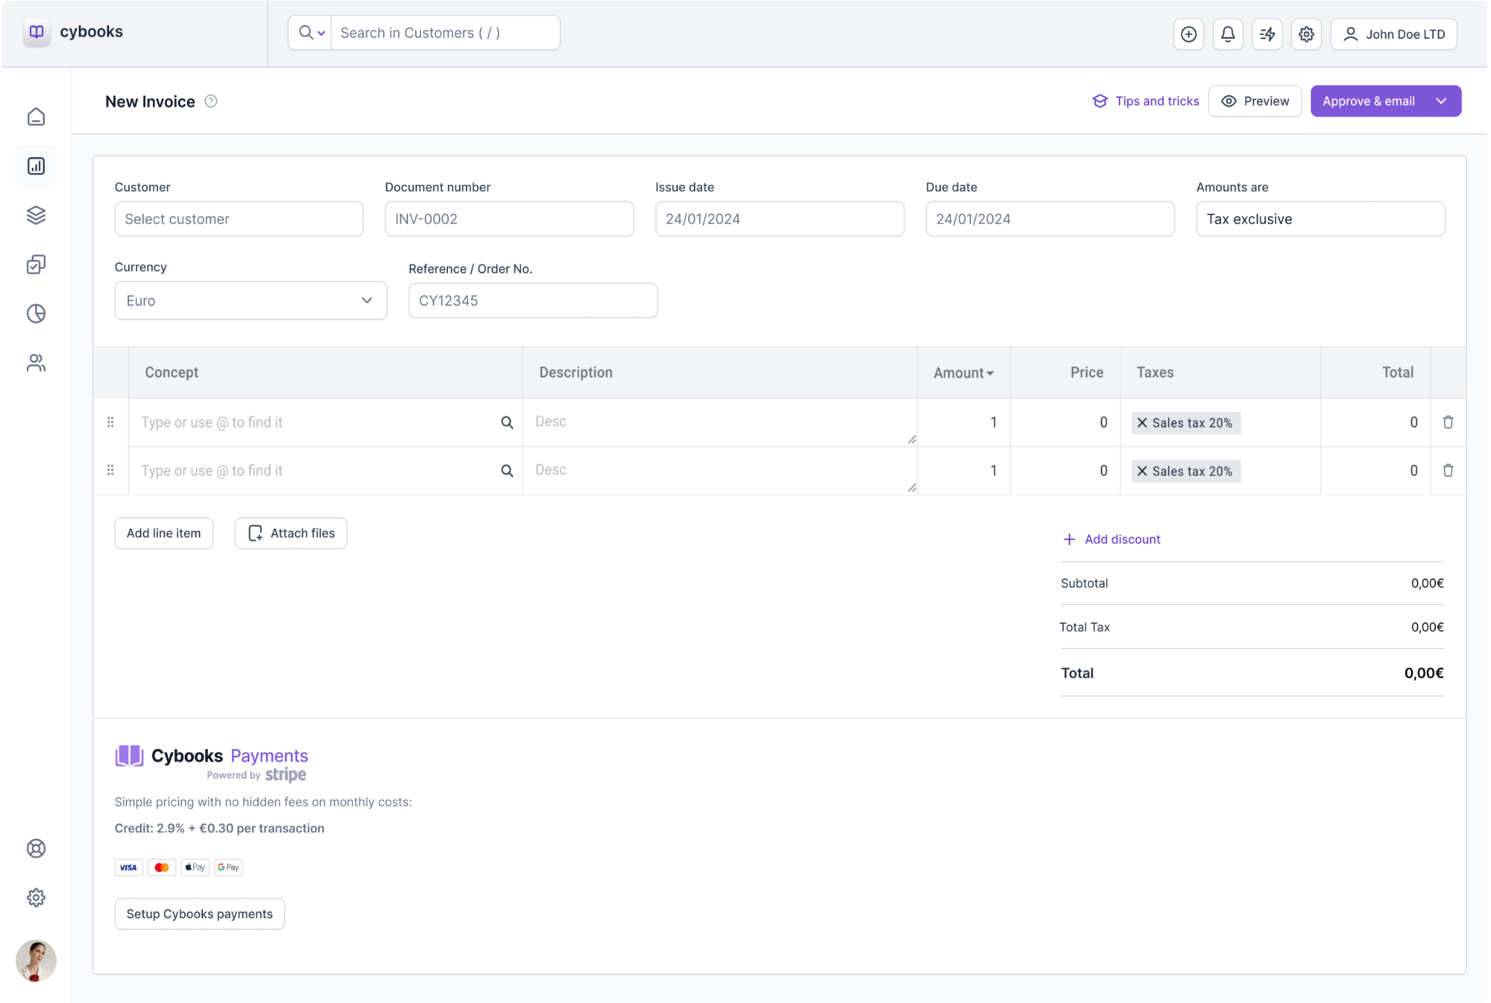Click Setup Cybooks payments button
This screenshot has height=1003, width=1491.
click(200, 914)
